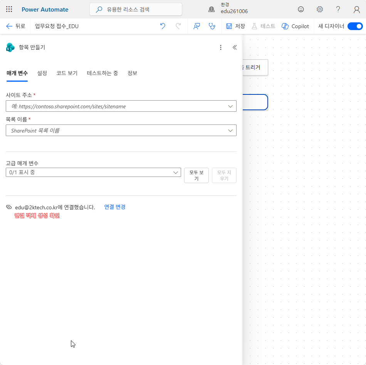Open the 테스트하는 중 tab
Viewport: 366px width, 365px height.
102,73
